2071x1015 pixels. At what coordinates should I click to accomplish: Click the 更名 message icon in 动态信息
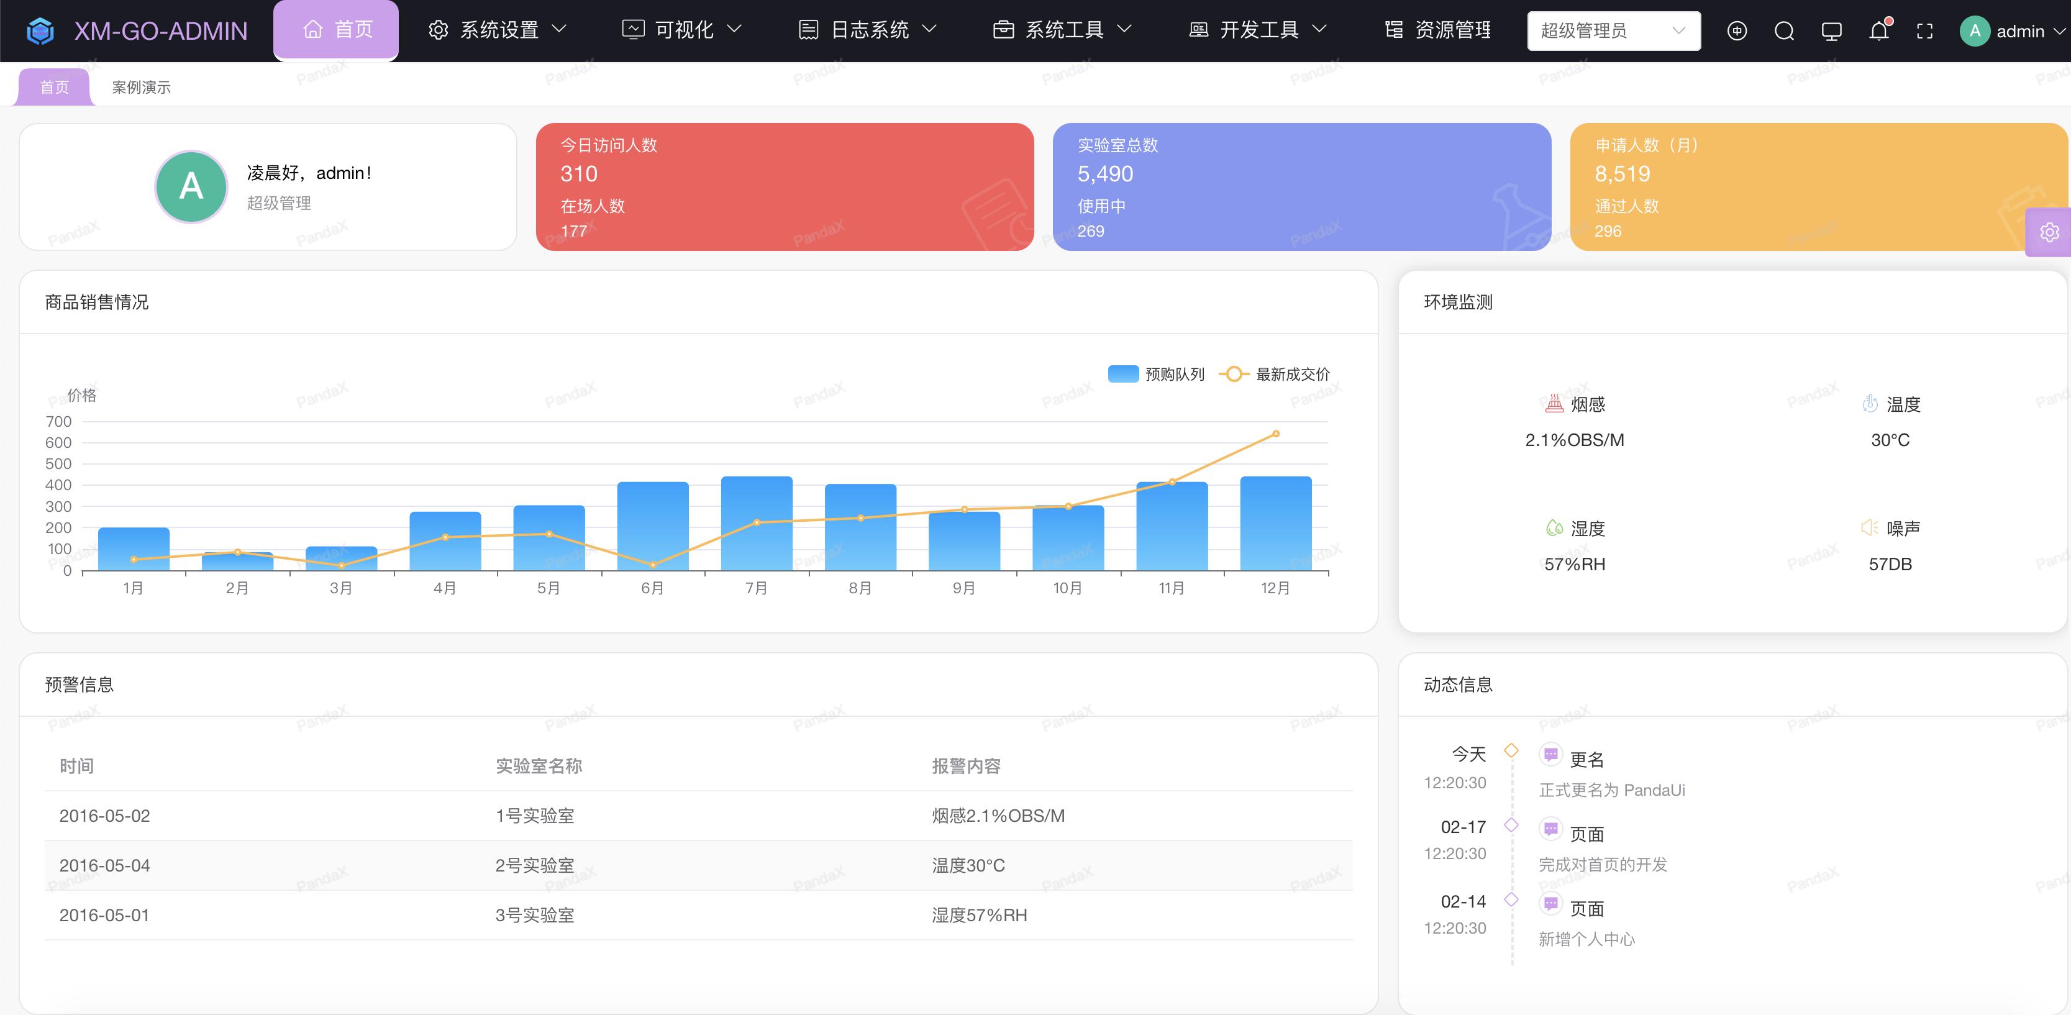point(1552,756)
